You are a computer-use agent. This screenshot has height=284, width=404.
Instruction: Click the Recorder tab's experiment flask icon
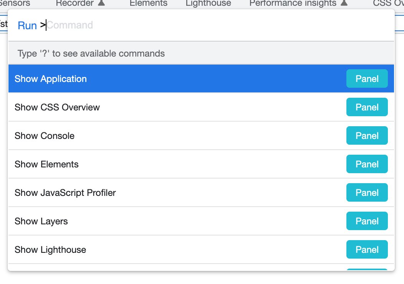[x=101, y=3]
